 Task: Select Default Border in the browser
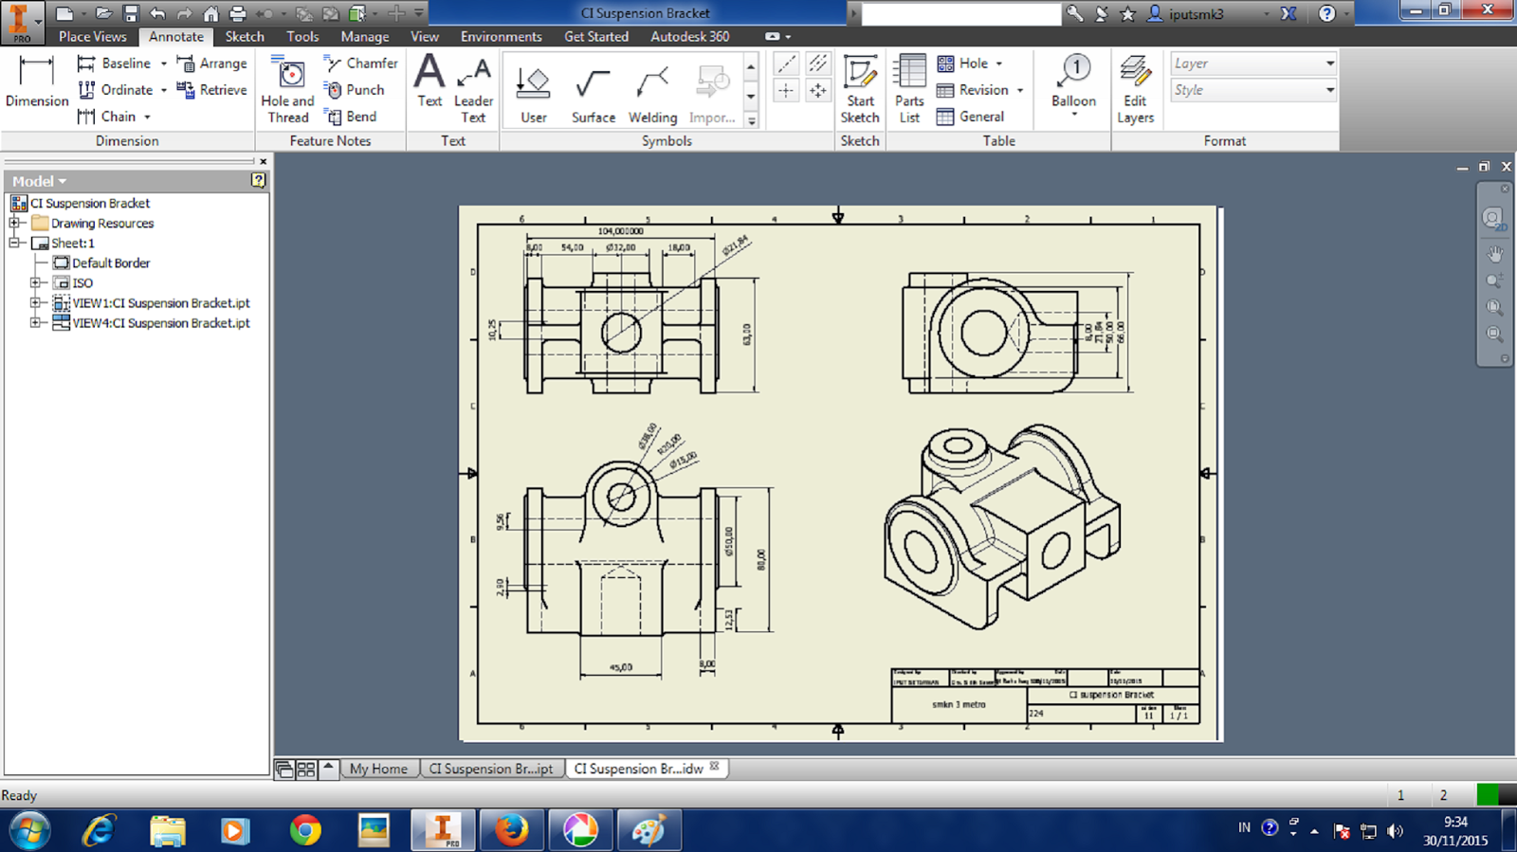click(111, 263)
